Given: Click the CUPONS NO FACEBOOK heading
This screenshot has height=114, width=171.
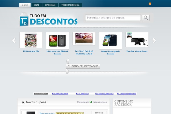Looking at the screenshot, I should pos(124,103).
